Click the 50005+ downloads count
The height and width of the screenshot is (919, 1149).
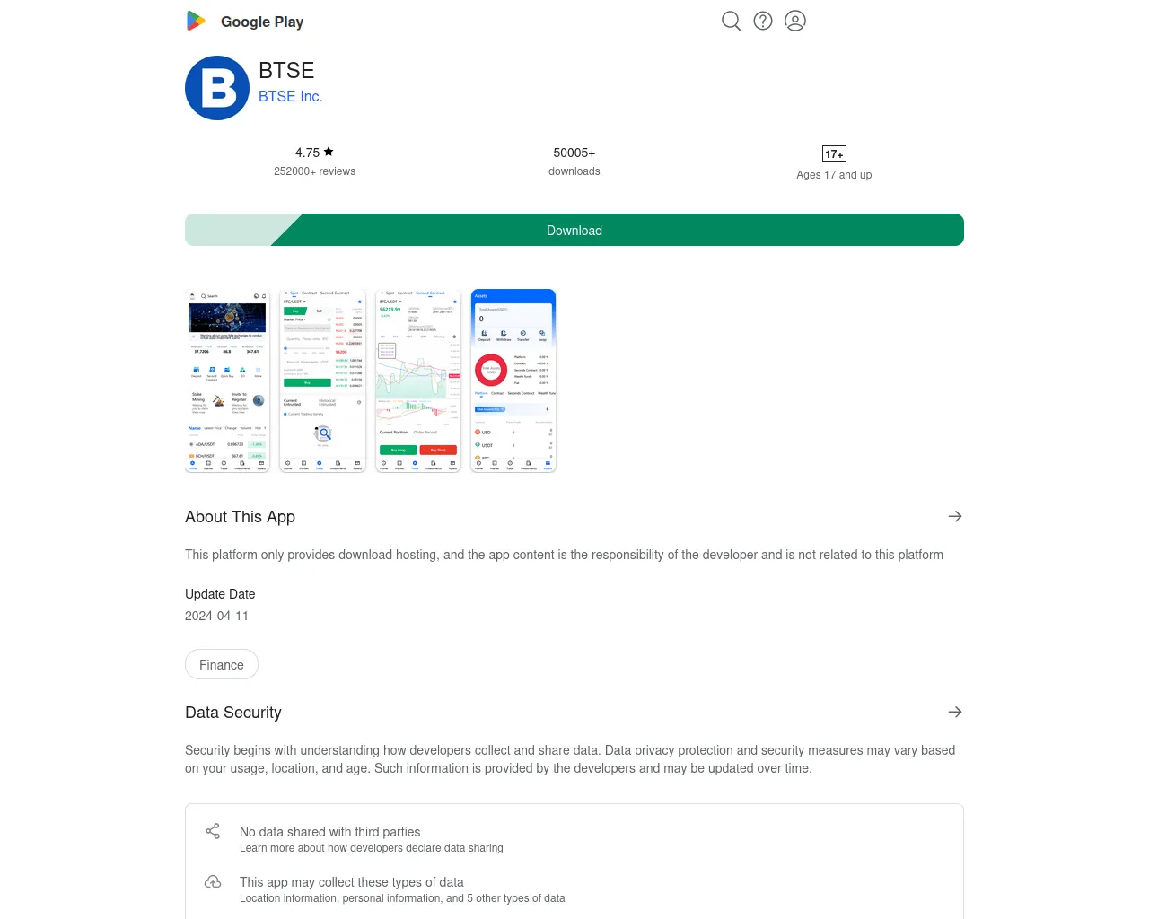574,153
